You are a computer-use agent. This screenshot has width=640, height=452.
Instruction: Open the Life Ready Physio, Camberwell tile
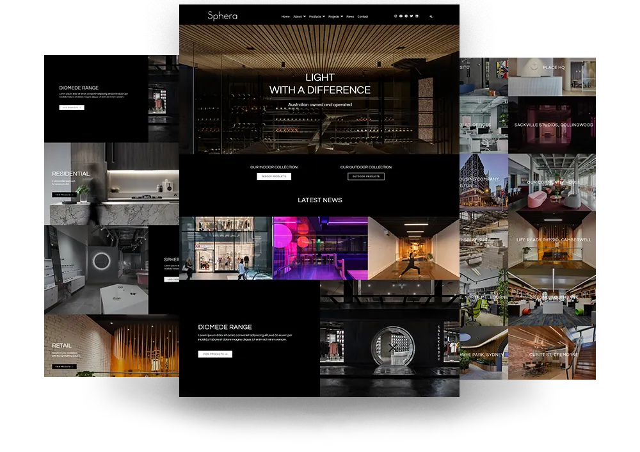(552, 239)
